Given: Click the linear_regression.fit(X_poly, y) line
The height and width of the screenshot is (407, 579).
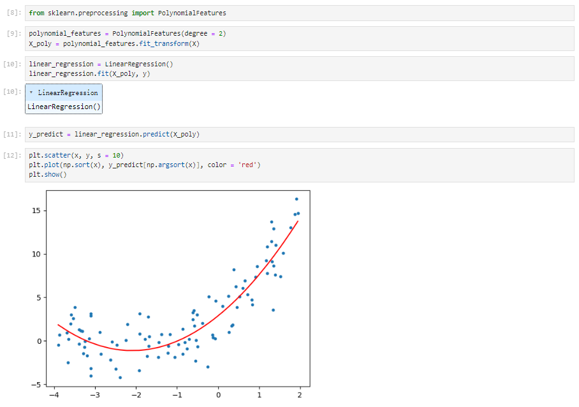Looking at the screenshot, I should (x=89, y=73).
